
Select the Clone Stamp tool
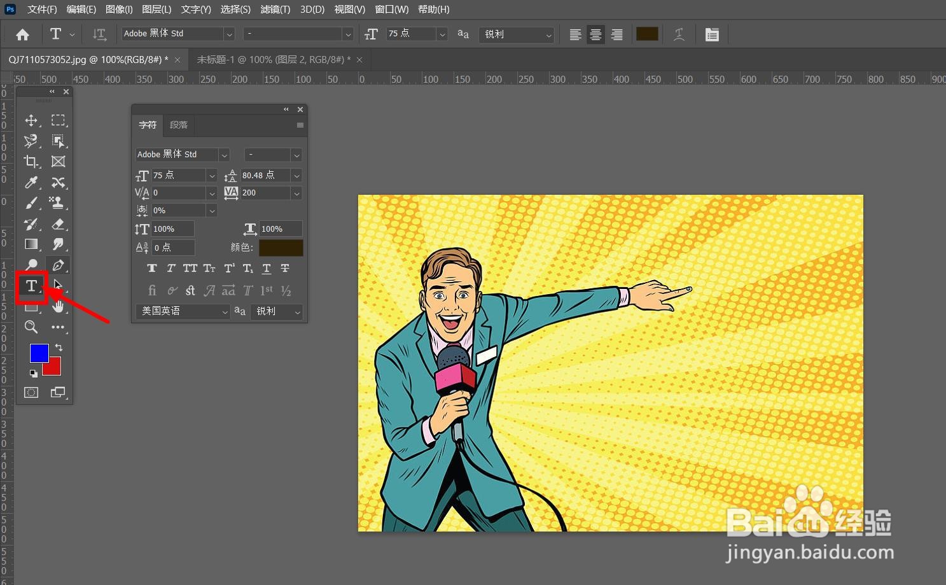[x=58, y=203]
